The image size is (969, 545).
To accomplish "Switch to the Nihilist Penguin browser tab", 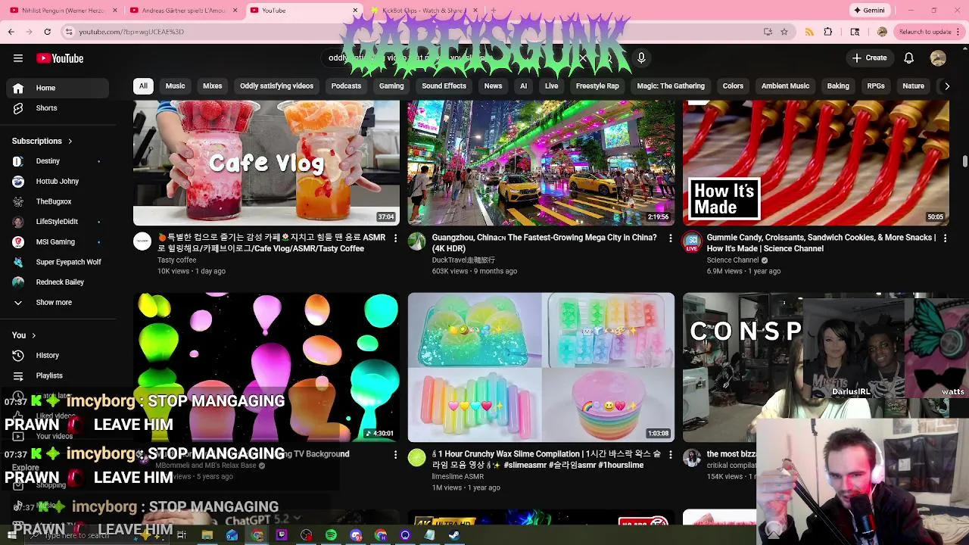I will [64, 11].
